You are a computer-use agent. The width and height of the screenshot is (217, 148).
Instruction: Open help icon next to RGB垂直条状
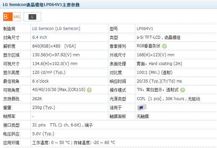click(164, 46)
